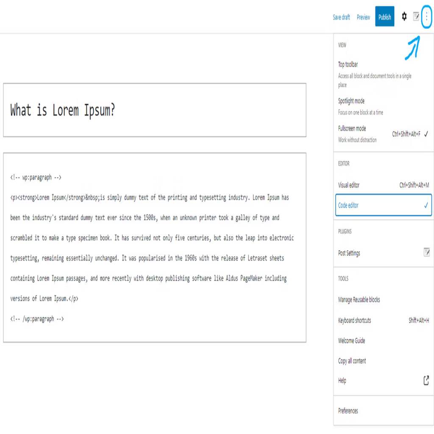
Task: Toggle Spotlight mode
Action: coord(383,106)
